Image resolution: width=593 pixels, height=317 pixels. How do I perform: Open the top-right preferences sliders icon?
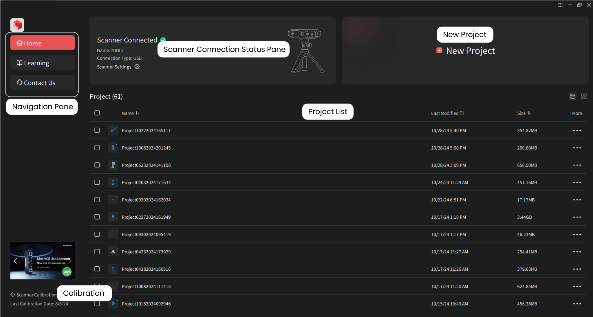tap(560, 5)
